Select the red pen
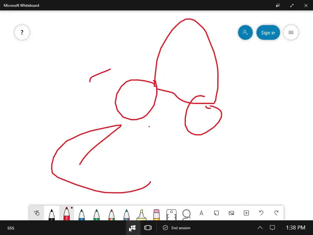313x235 pixels. coord(67,213)
